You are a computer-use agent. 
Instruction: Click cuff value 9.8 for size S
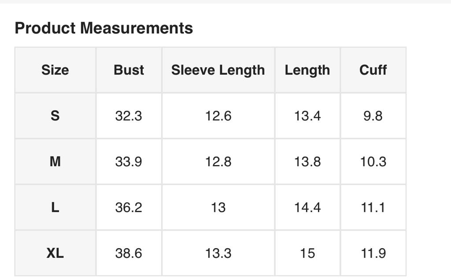pos(373,116)
